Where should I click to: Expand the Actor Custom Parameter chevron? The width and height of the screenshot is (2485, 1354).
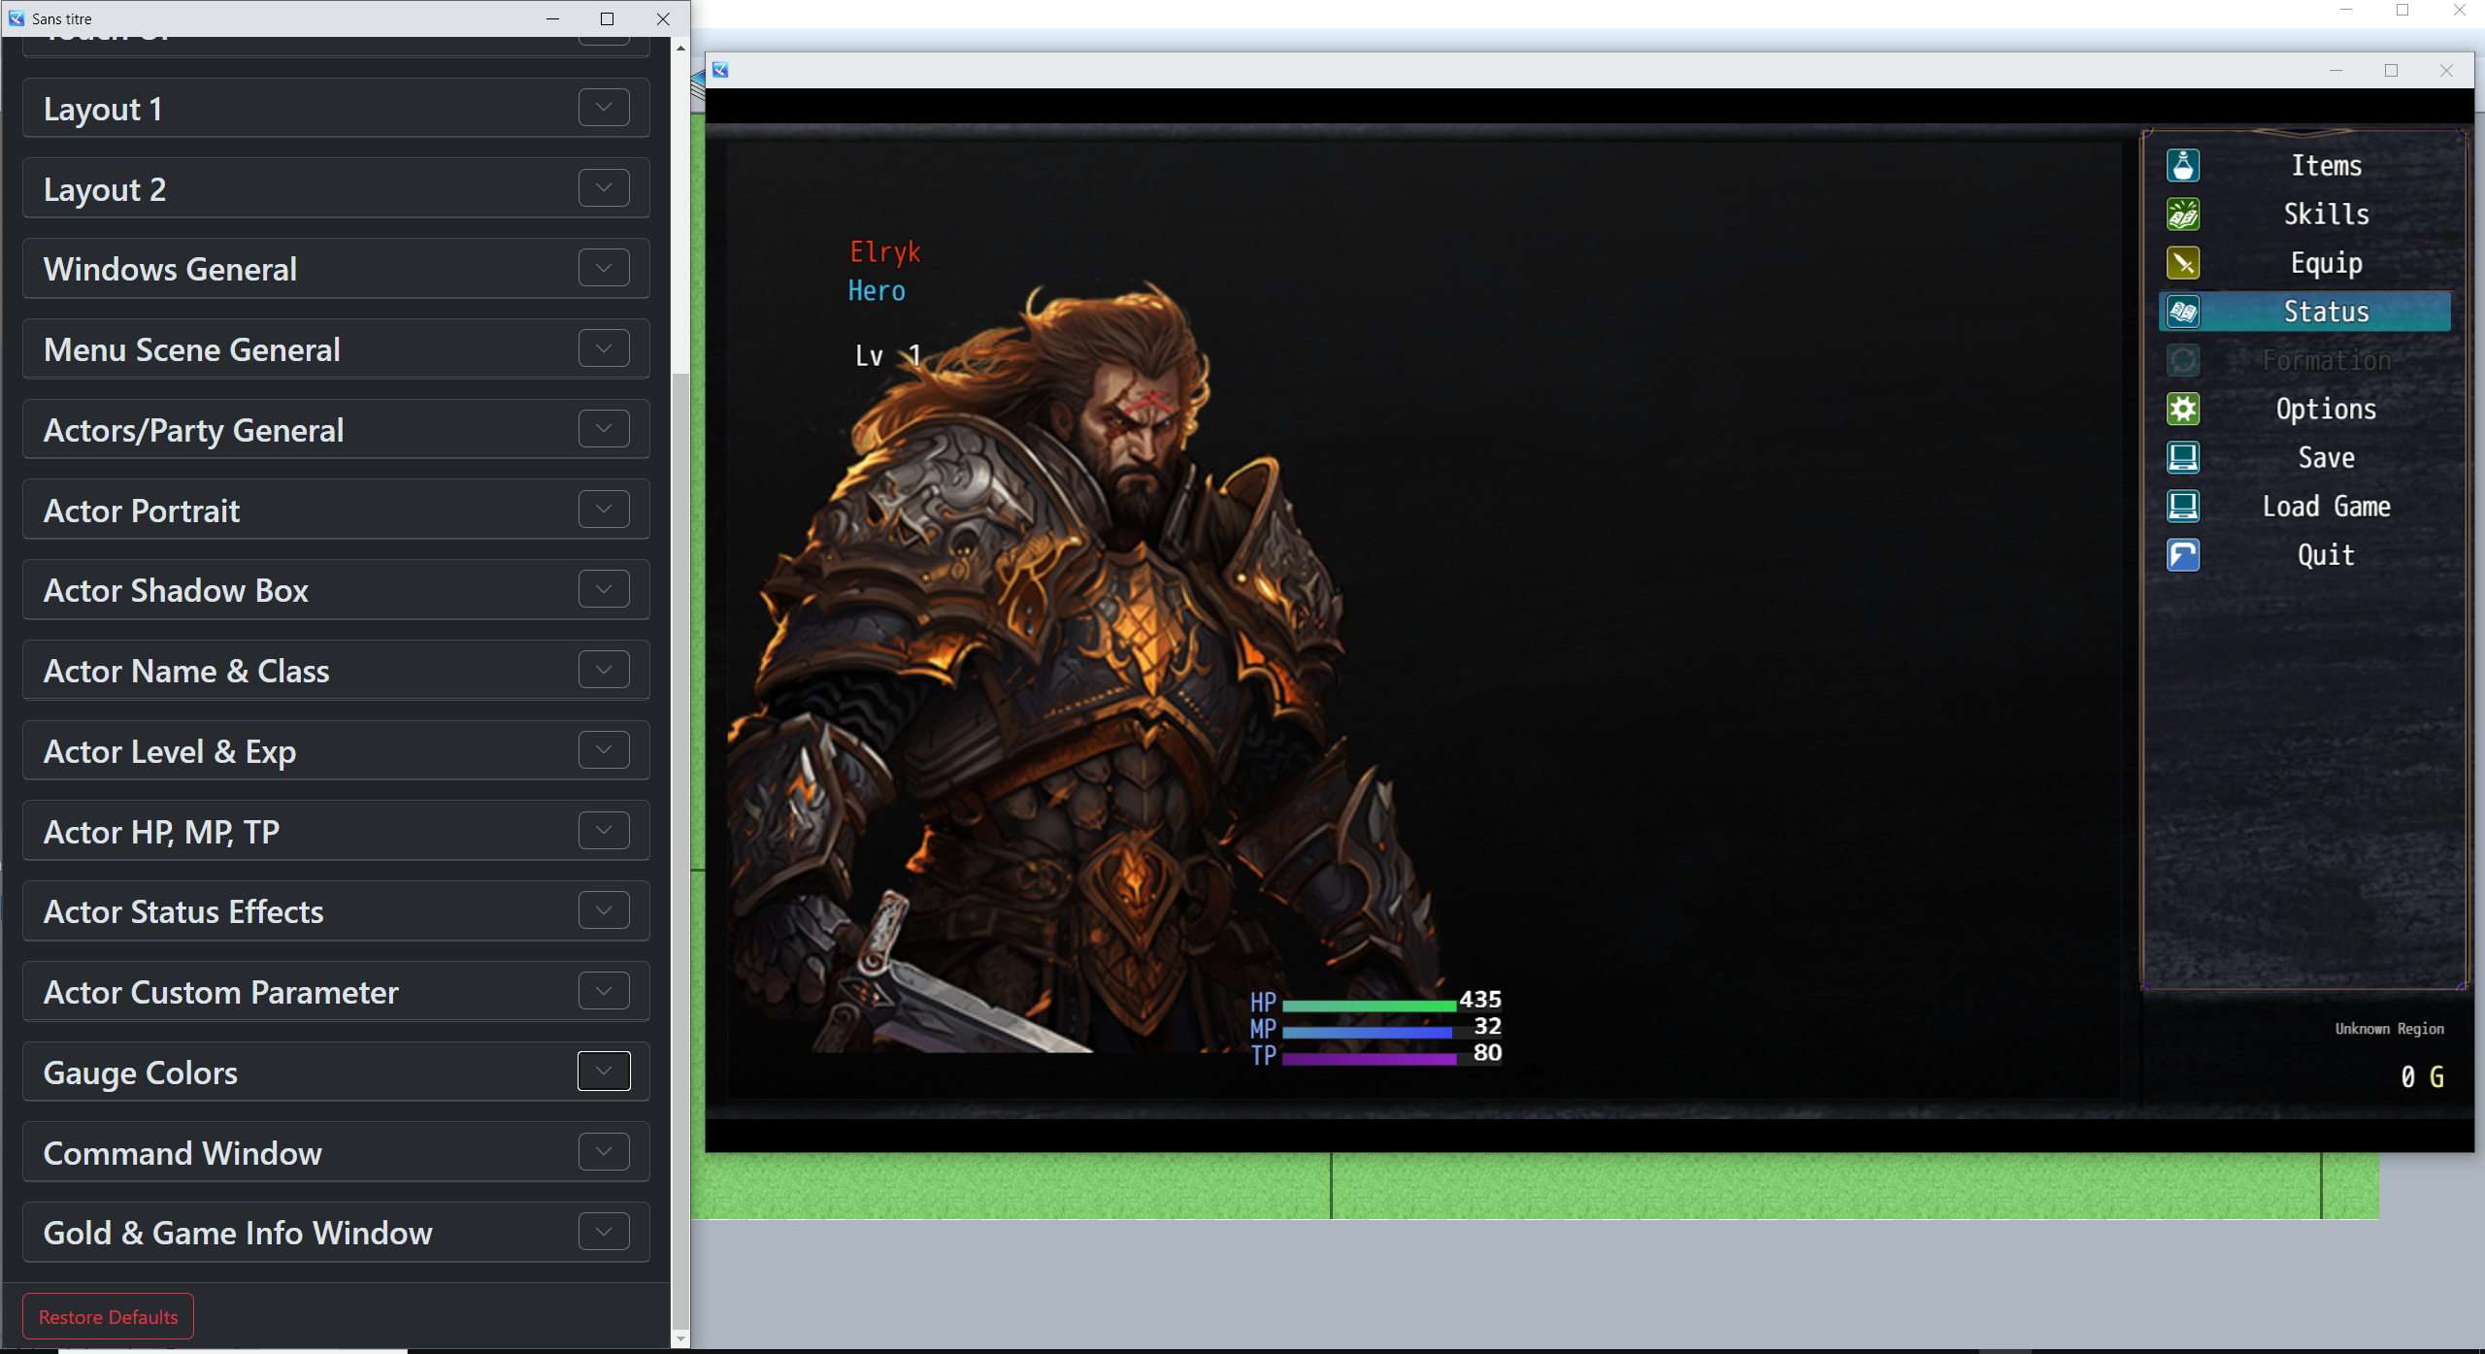[x=604, y=991]
